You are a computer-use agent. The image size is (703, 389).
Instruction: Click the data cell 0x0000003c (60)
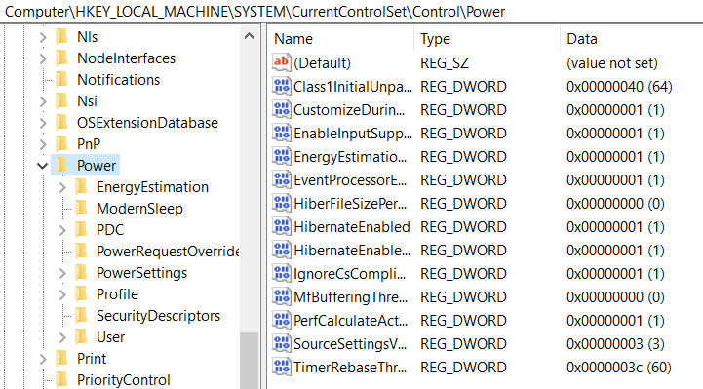pyautogui.click(x=619, y=368)
